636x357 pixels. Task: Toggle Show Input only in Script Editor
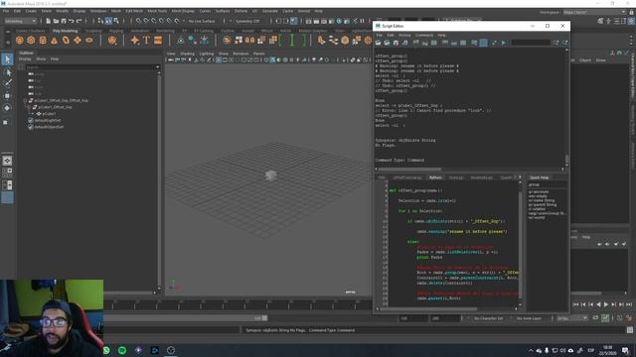(454, 43)
